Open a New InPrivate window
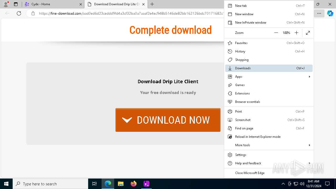This screenshot has height=189, width=336. (269, 23)
